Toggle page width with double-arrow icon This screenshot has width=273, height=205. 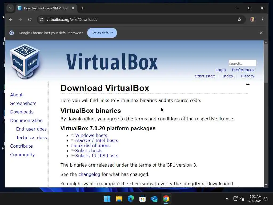pos(248,84)
